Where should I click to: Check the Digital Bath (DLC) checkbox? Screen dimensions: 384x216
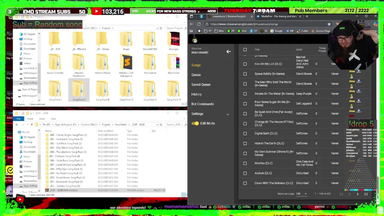(245, 133)
